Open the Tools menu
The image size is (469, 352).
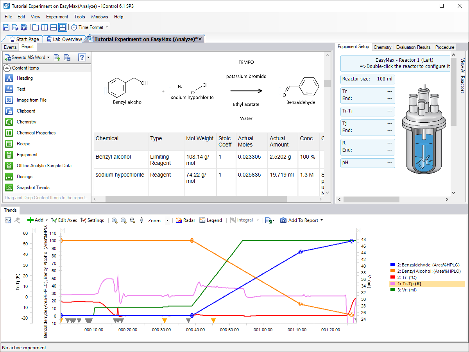pos(80,17)
